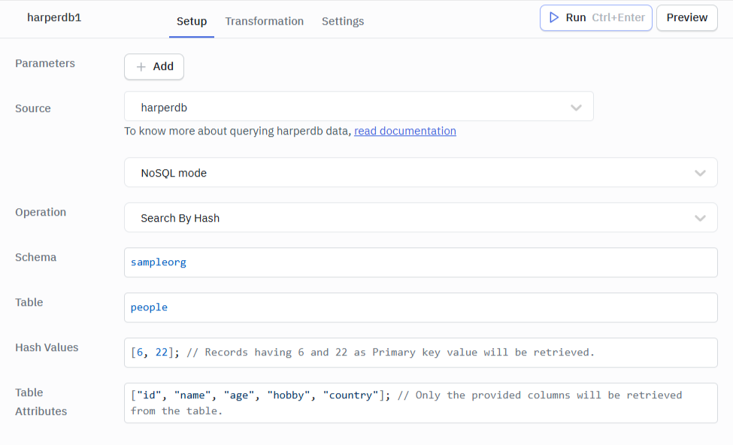Image resolution: width=733 pixels, height=445 pixels.
Task: Switch to the Setup tab
Action: [x=192, y=21]
